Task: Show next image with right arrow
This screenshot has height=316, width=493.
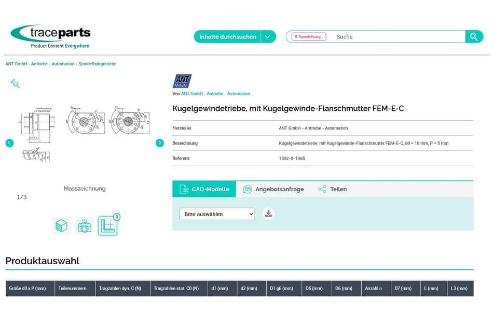Action: point(160,143)
